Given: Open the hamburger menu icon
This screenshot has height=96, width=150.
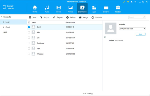Looking at the screenshot, I should pos(135,2).
